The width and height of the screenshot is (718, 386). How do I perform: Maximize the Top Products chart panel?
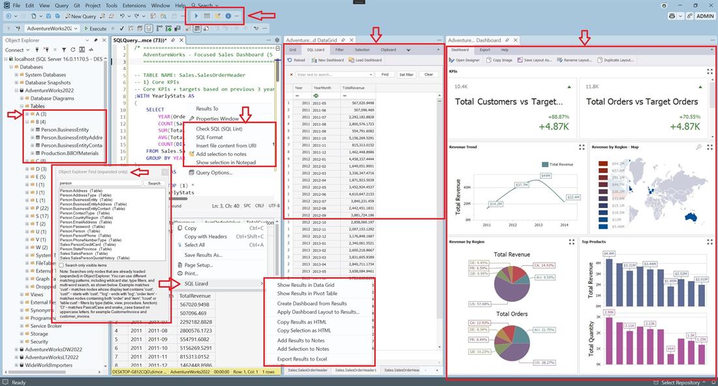tap(710, 242)
